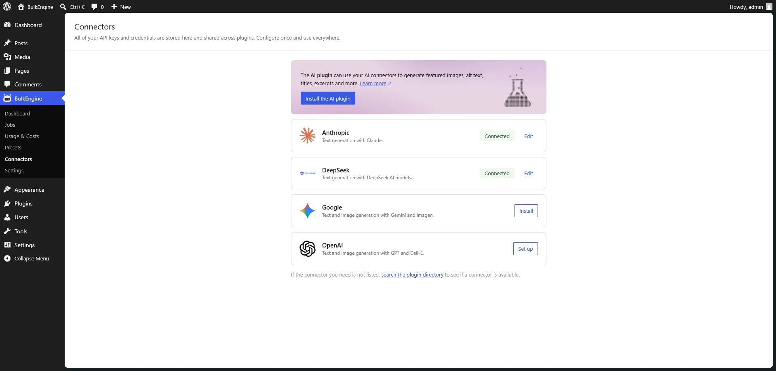The height and width of the screenshot is (371, 776).
Task: Click the Connectors page heading
Action: pos(95,27)
